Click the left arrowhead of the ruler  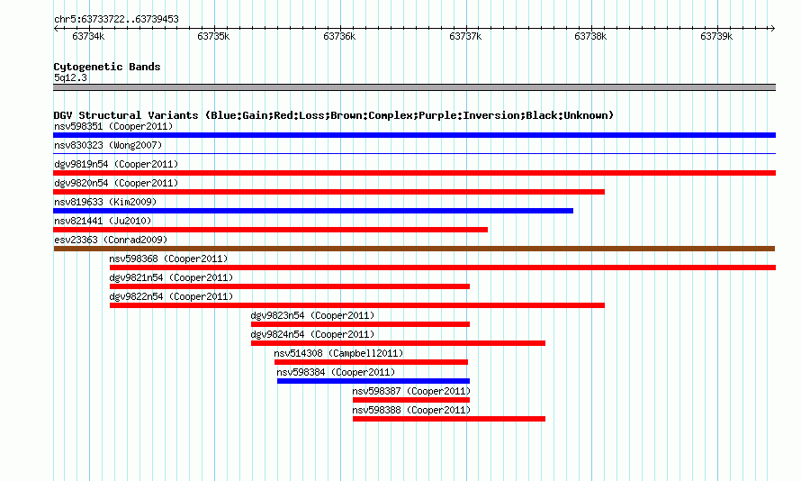point(56,28)
